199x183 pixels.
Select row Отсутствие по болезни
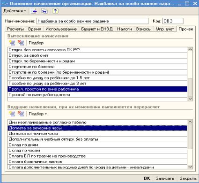point(97,67)
